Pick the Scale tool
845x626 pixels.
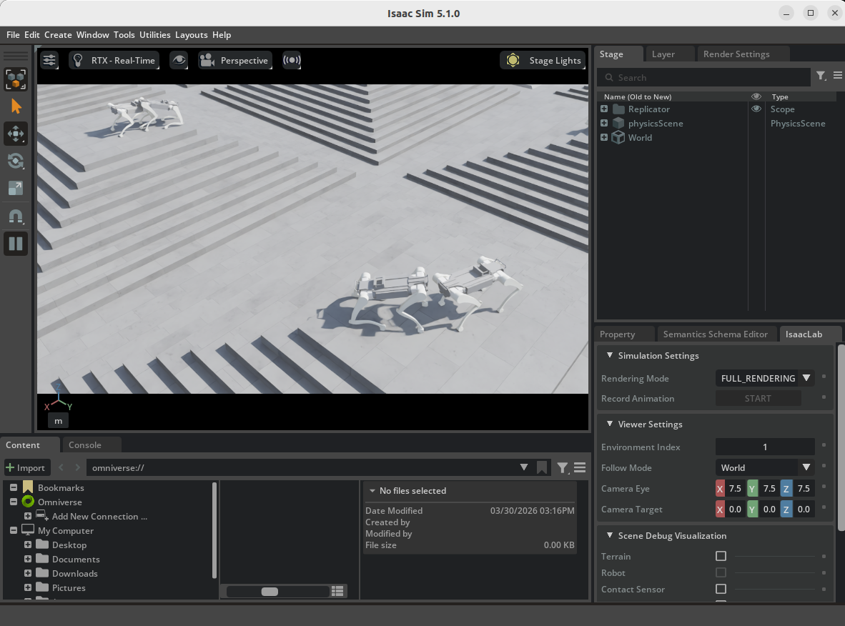pyautogui.click(x=16, y=188)
